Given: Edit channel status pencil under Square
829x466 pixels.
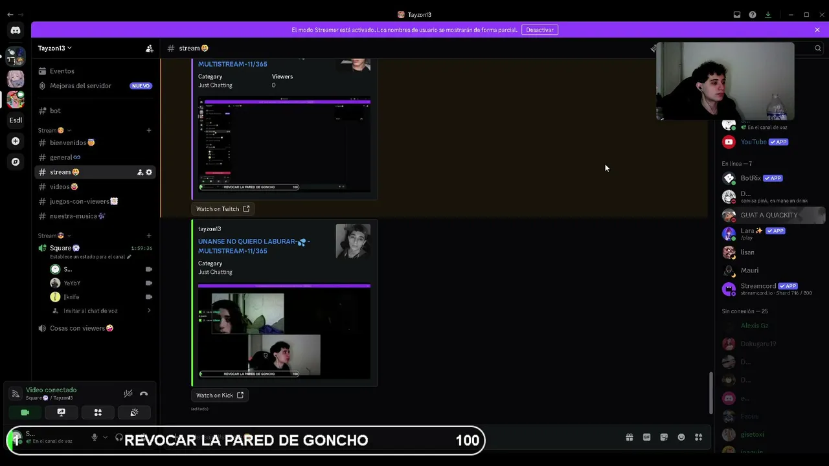Looking at the screenshot, I should tap(129, 257).
